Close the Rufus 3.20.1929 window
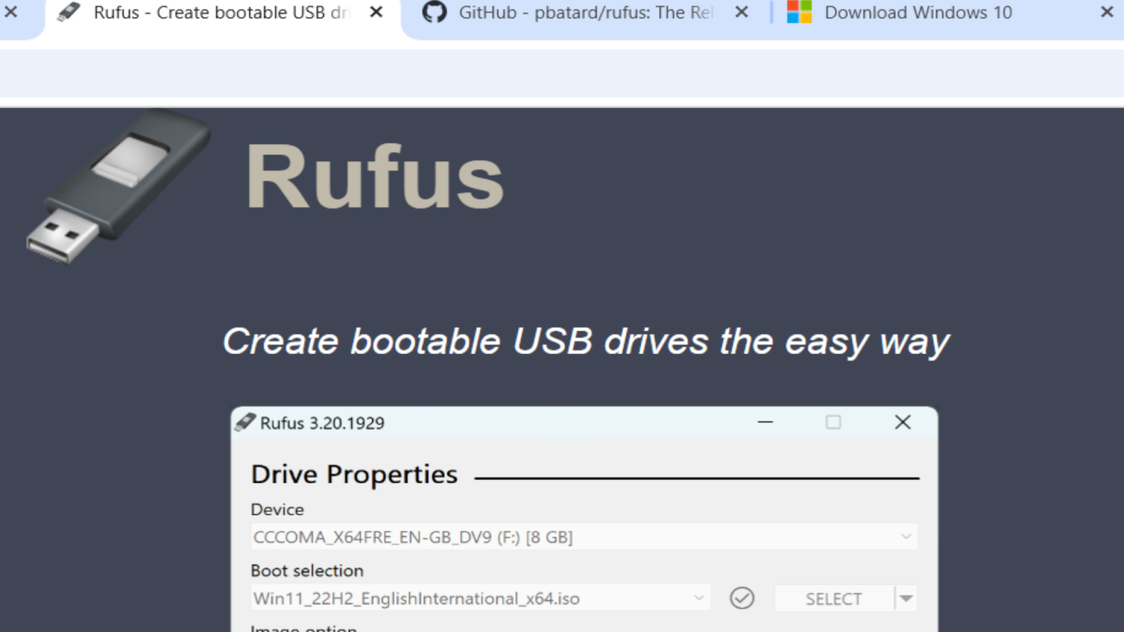1124x632 pixels. pos(902,422)
